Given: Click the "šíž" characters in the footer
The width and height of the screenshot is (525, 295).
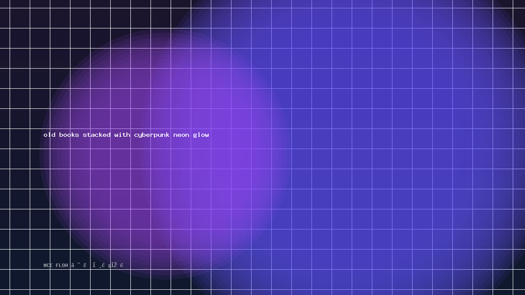Looking at the screenshot, I should 113,265.
